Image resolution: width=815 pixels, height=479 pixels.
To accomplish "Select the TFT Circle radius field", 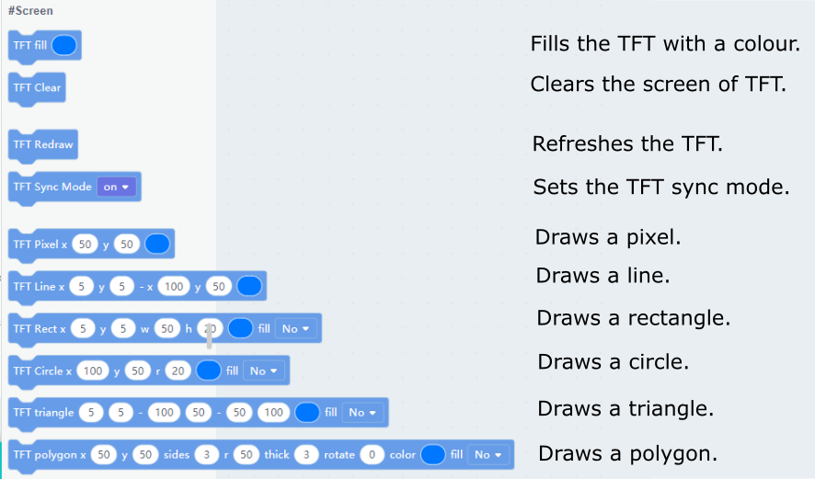I will pos(178,371).
